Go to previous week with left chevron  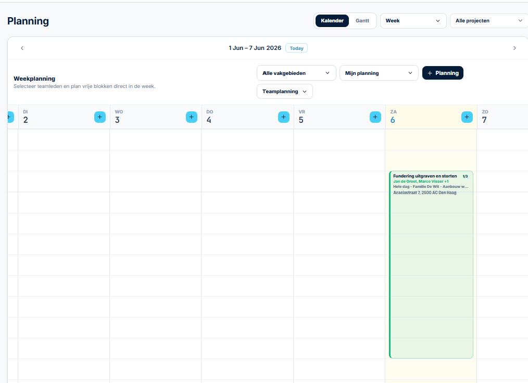[x=22, y=48]
